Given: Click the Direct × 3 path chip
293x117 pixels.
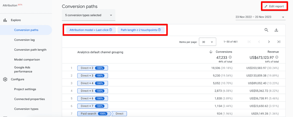Looking at the screenshot, I should click(92, 76).
